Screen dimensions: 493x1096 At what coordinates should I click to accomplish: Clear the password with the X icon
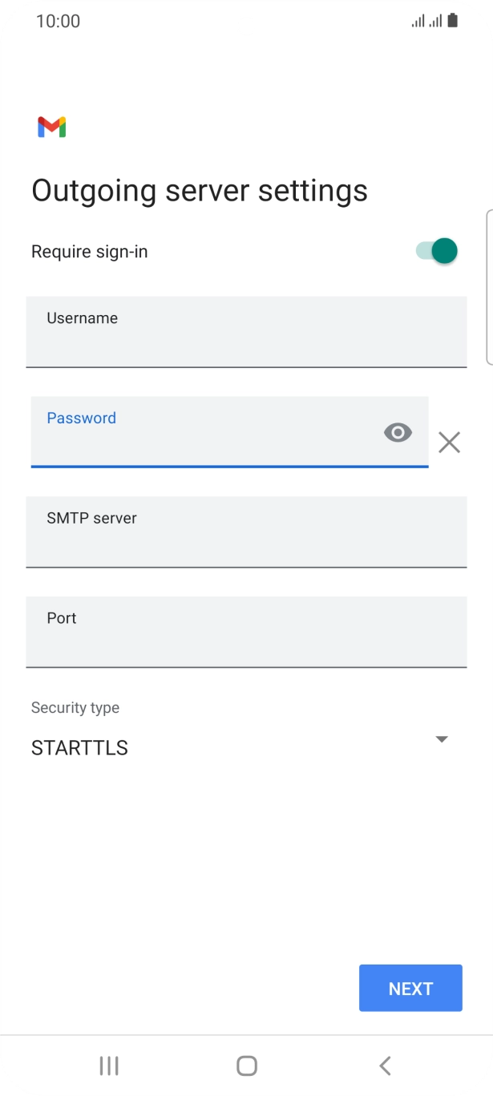449,442
